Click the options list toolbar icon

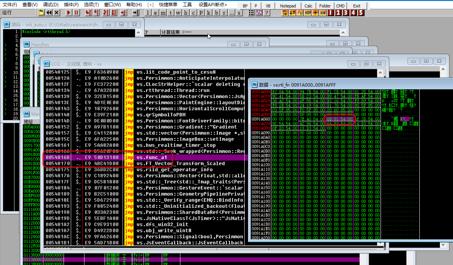[x=251, y=12]
